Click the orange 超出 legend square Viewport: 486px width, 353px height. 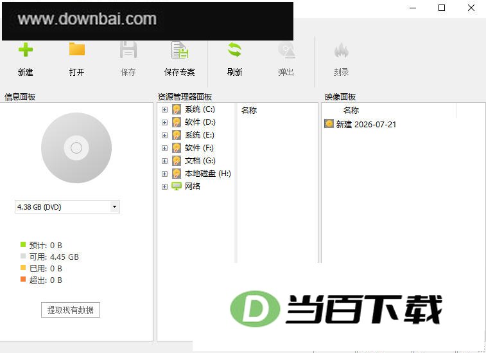coord(23,279)
